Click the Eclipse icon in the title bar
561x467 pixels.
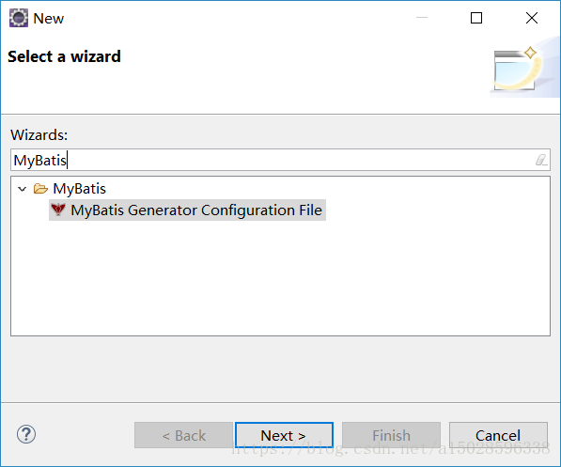(18, 18)
